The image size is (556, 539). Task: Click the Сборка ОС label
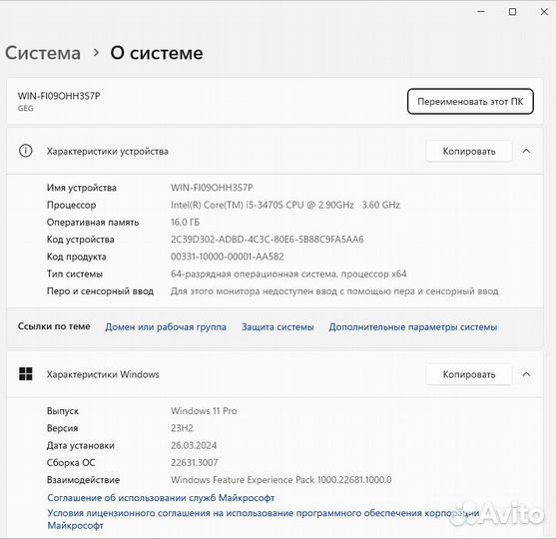click(71, 463)
